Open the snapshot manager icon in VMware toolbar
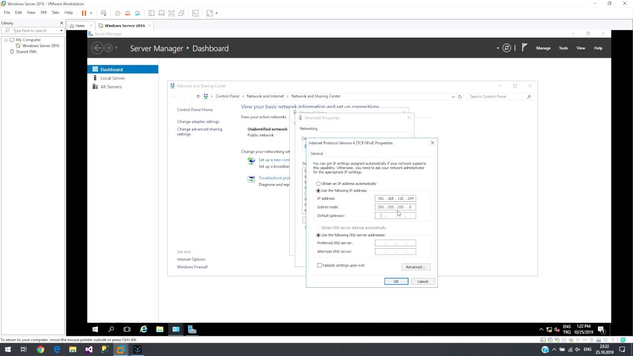 137,13
